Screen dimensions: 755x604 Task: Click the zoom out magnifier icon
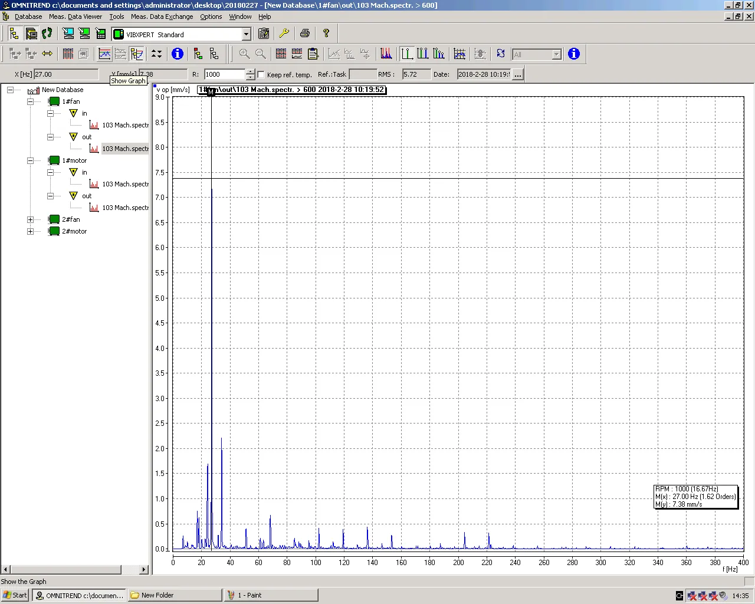(260, 54)
